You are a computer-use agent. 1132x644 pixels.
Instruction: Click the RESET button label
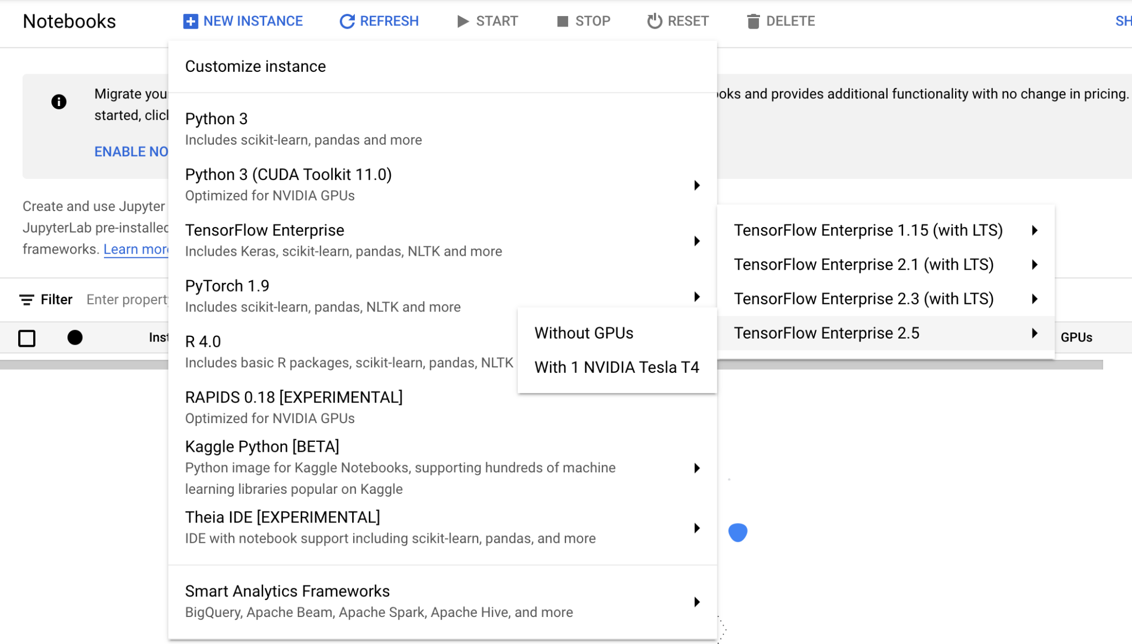(688, 22)
